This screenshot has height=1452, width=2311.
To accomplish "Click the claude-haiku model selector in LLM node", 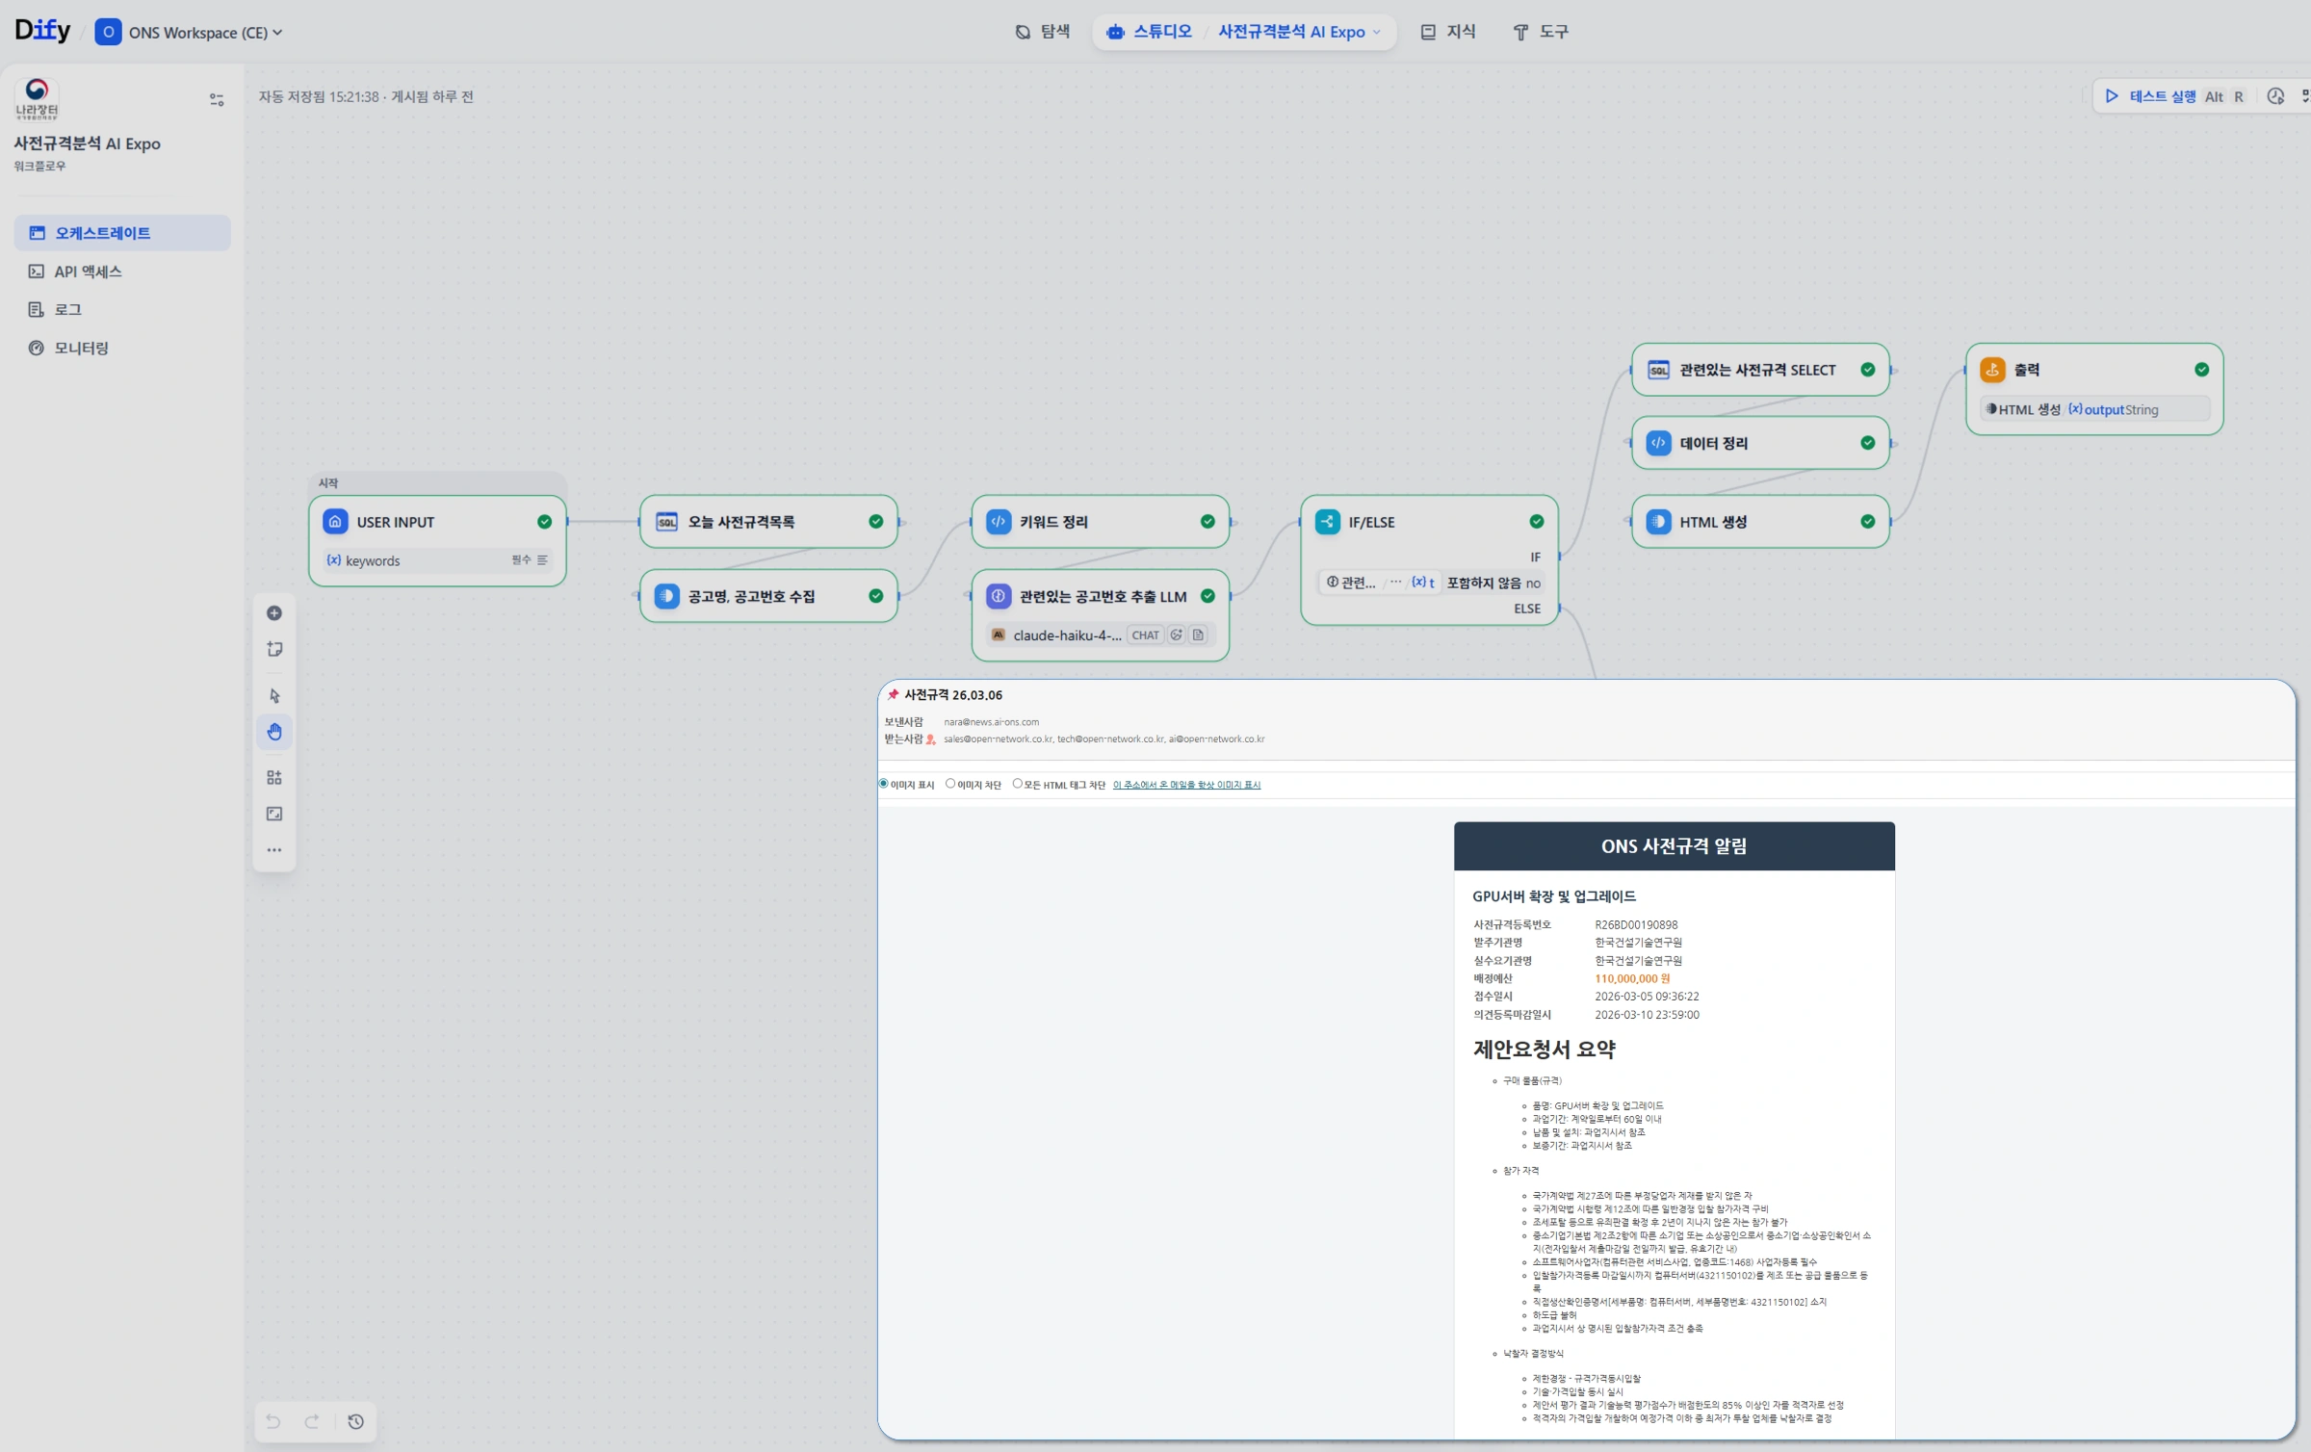I will [1066, 635].
